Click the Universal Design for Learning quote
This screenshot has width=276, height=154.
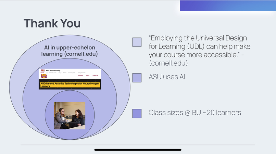(x=200, y=51)
